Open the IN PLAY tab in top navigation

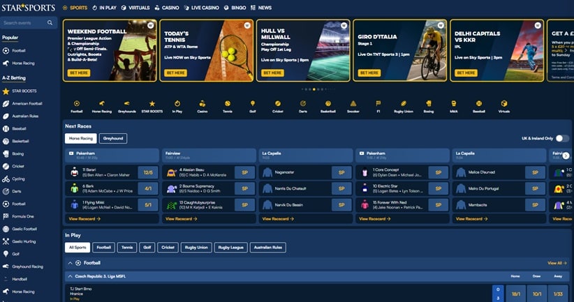coord(104,8)
